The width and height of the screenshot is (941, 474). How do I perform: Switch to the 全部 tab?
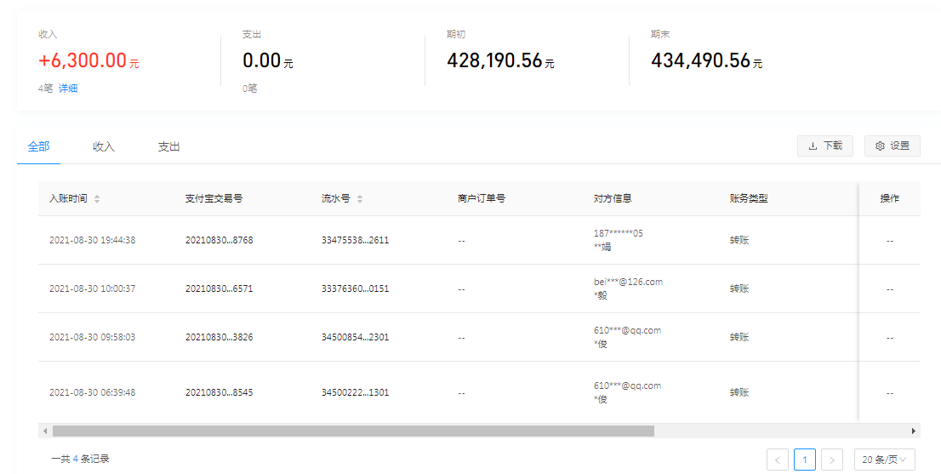[x=38, y=146]
